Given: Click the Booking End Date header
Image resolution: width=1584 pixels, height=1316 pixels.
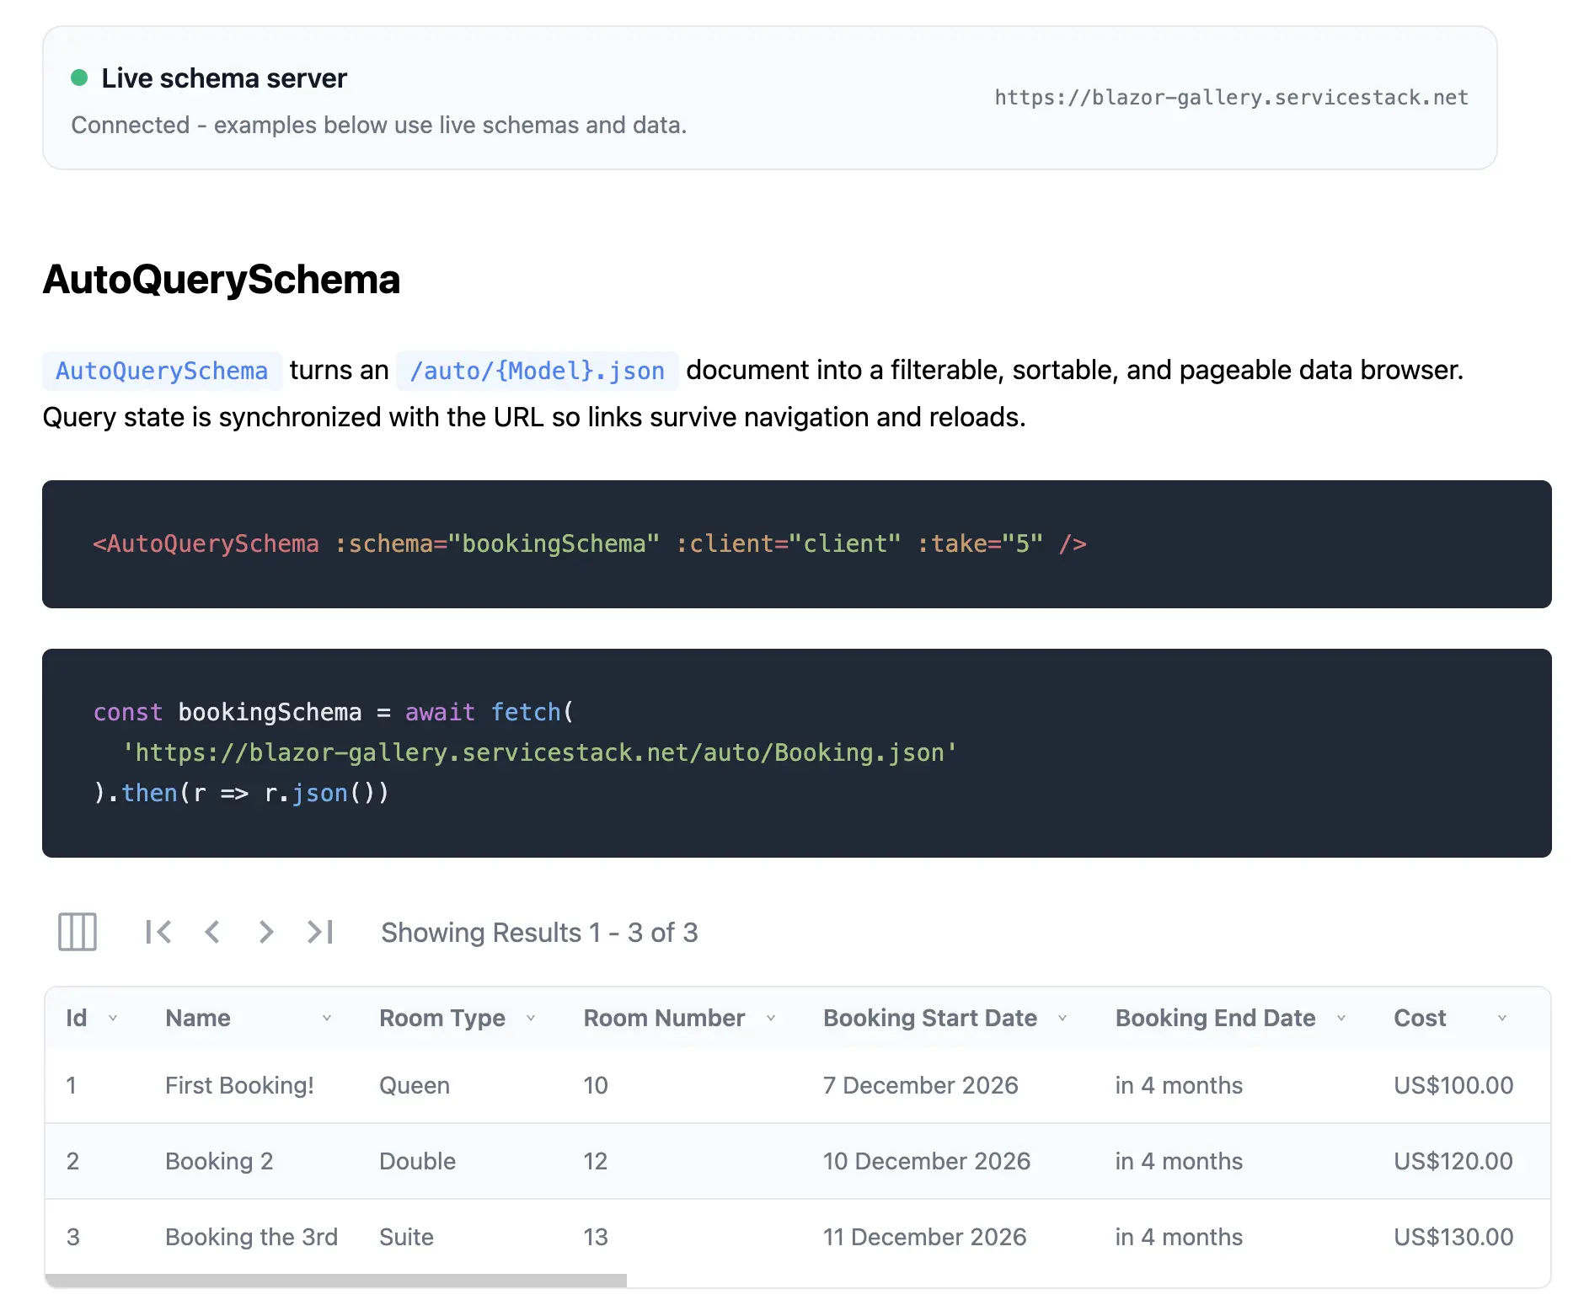Looking at the screenshot, I should [1216, 1018].
